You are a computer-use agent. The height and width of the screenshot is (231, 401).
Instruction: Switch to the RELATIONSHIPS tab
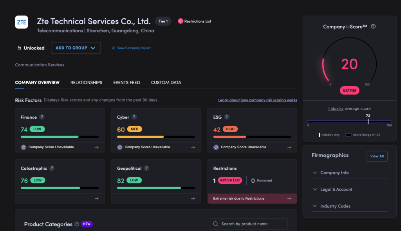(87, 83)
